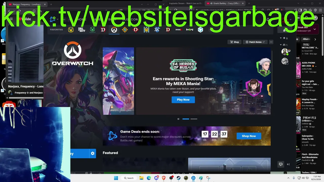Click Shop Now in Game Deals banner
Viewport: 324px width, 182px height.
coord(249,136)
